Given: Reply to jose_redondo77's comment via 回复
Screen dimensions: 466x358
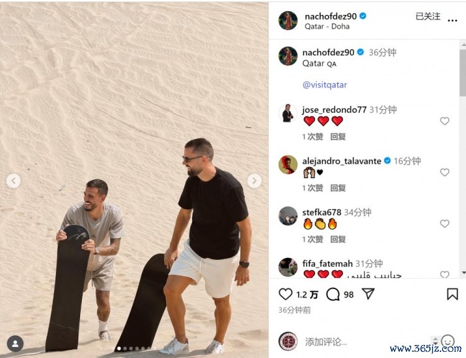Looking at the screenshot, I should click(x=338, y=136).
